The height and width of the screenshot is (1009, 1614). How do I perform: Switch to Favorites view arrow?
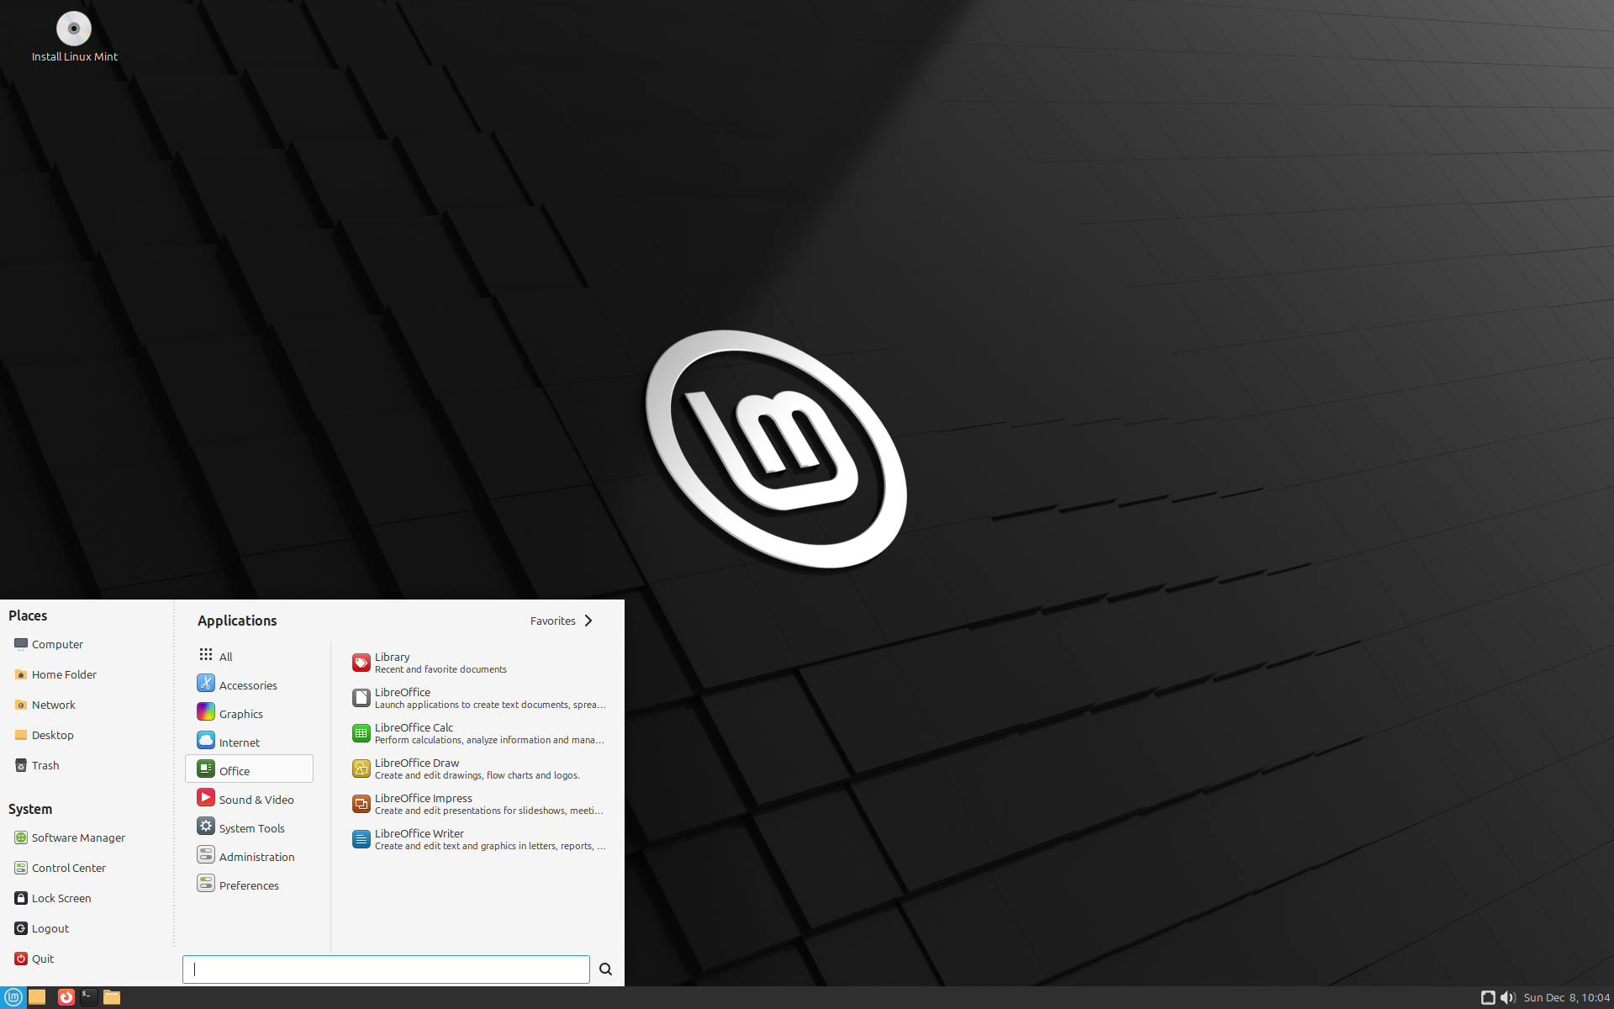coord(588,621)
